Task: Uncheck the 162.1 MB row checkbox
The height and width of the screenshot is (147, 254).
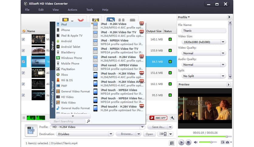Action: (23, 84)
